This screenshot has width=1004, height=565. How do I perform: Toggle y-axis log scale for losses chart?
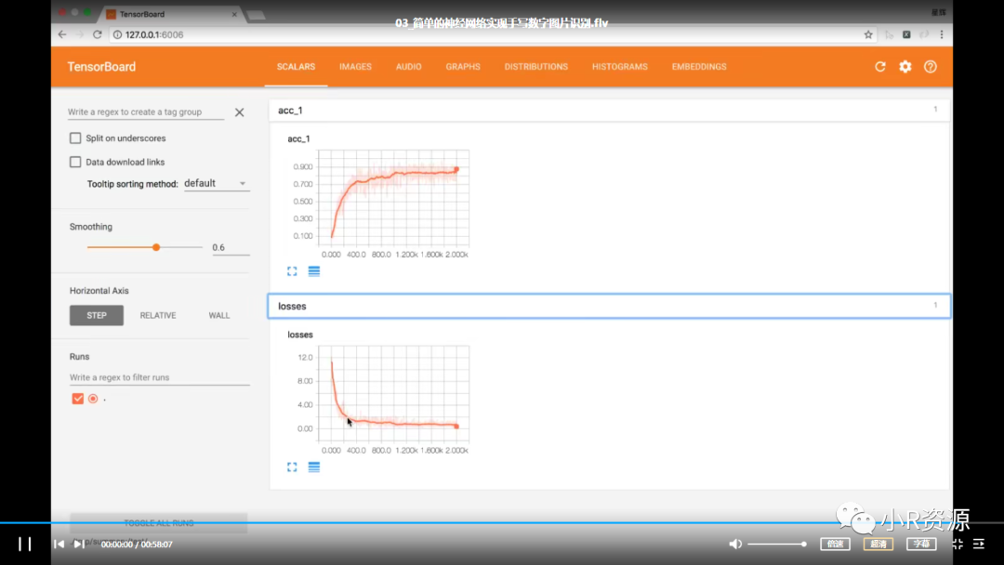click(x=314, y=467)
